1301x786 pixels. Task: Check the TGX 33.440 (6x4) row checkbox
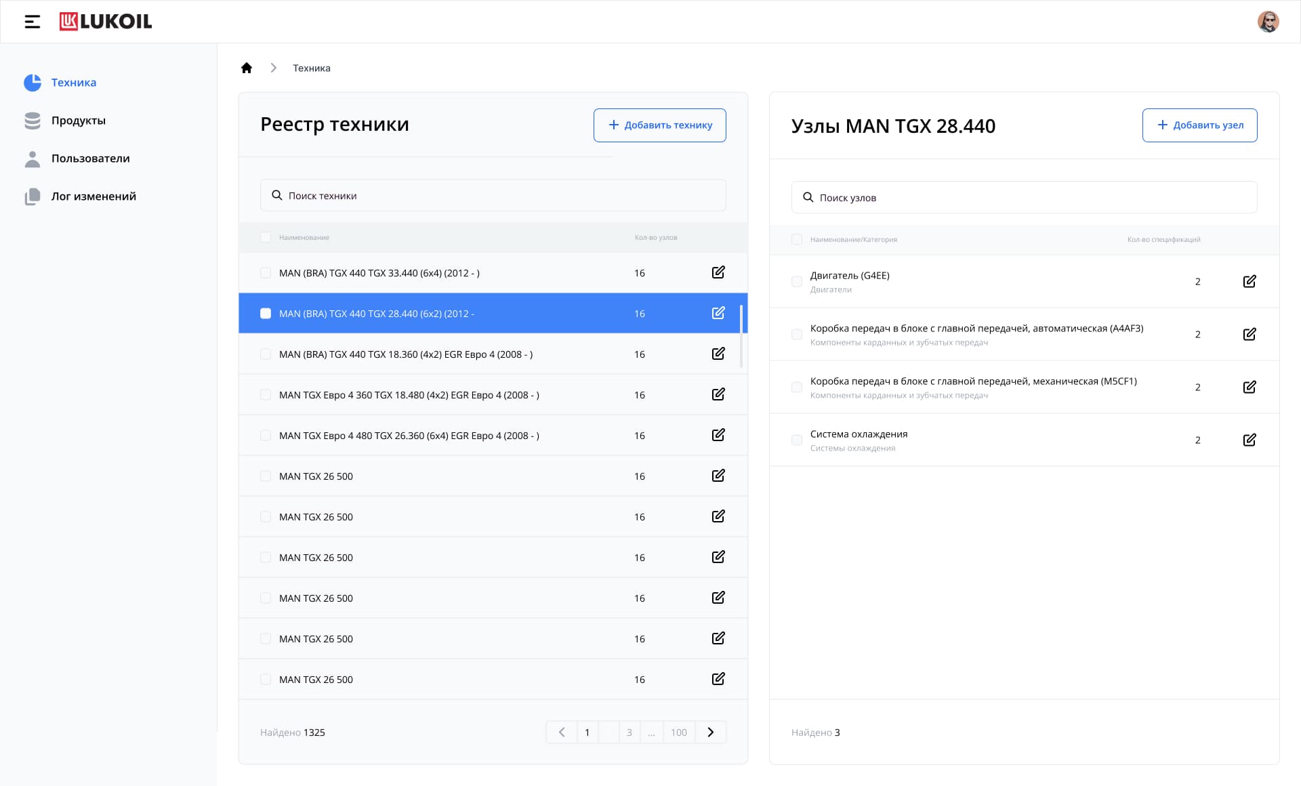point(266,273)
